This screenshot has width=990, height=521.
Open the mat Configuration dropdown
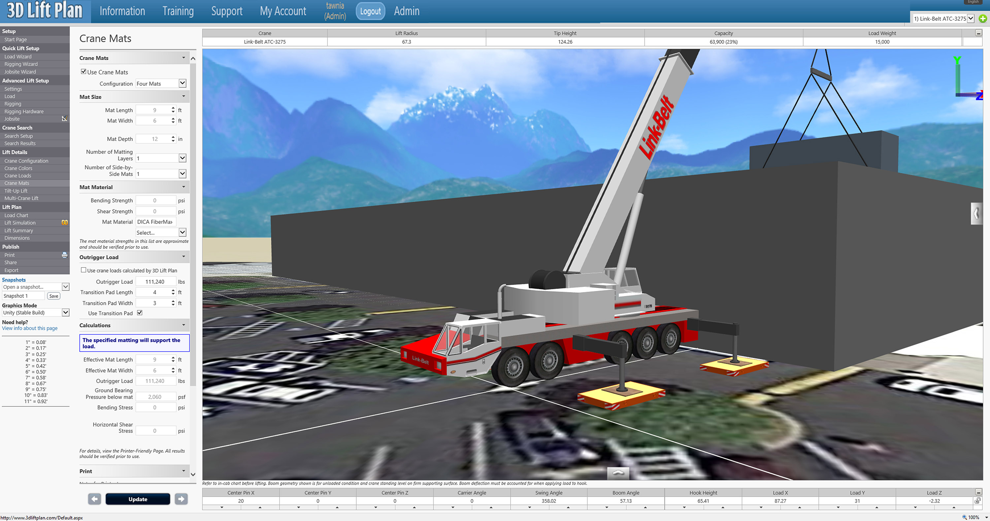(182, 83)
